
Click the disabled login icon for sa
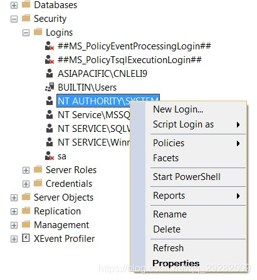pos(50,156)
